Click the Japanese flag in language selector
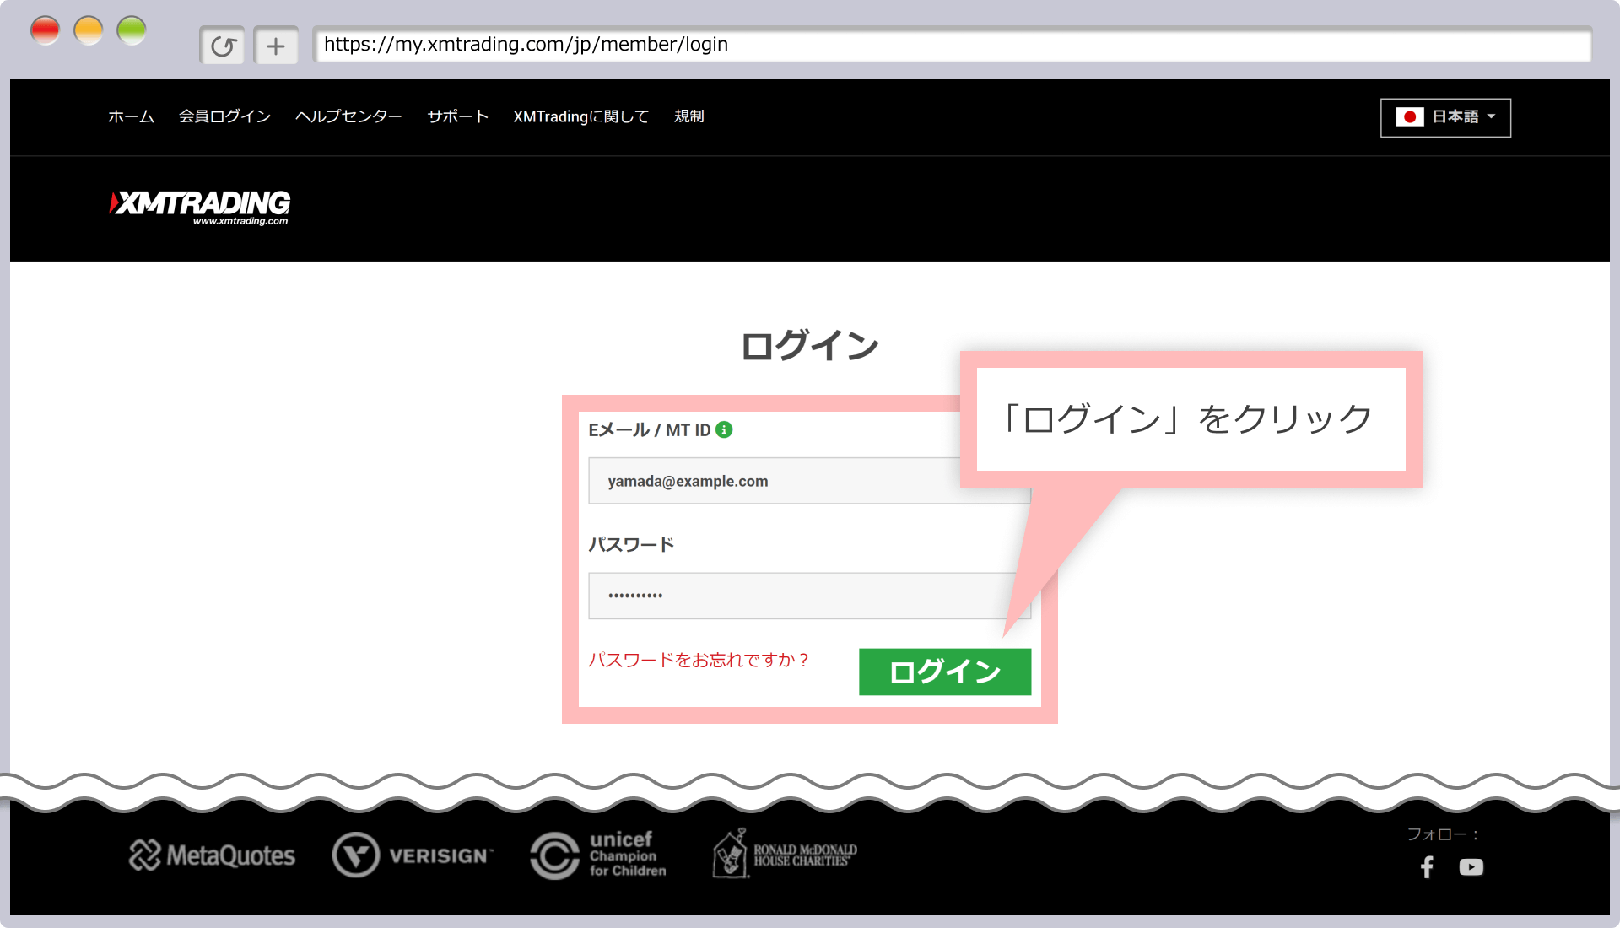This screenshot has width=1620, height=928. 1410,117
